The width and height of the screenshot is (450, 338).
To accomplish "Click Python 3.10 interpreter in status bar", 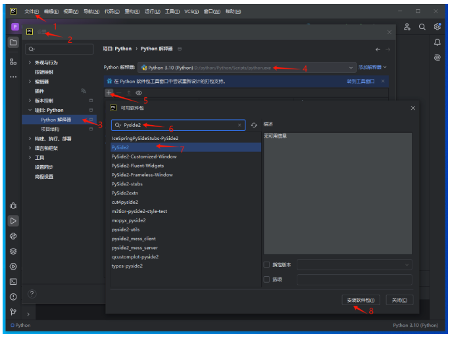I will click(x=415, y=325).
